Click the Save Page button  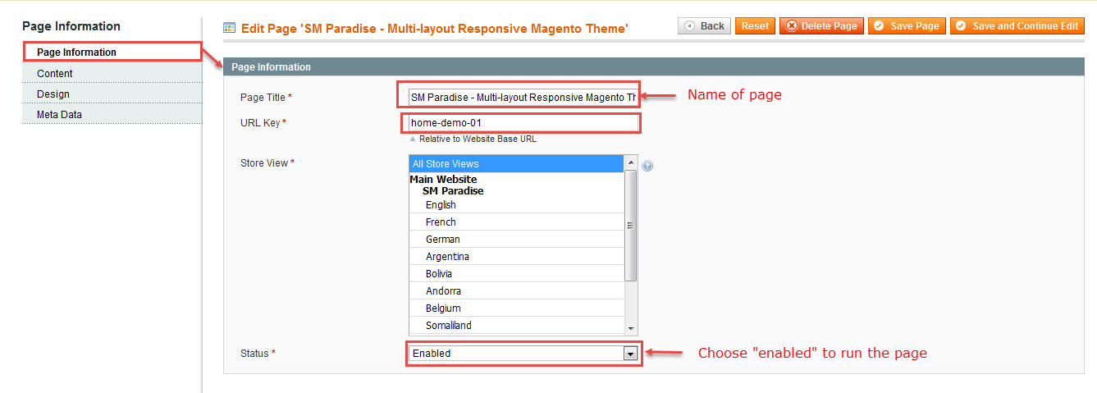(907, 26)
